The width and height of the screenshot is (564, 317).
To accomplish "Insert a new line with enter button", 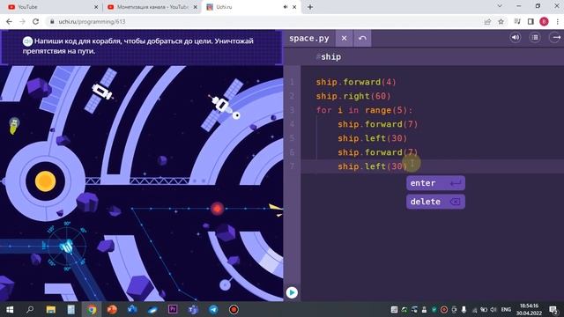I will tap(435, 183).
